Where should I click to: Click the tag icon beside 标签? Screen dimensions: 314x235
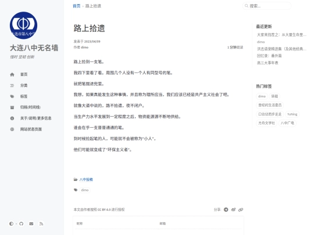click(x=12, y=96)
